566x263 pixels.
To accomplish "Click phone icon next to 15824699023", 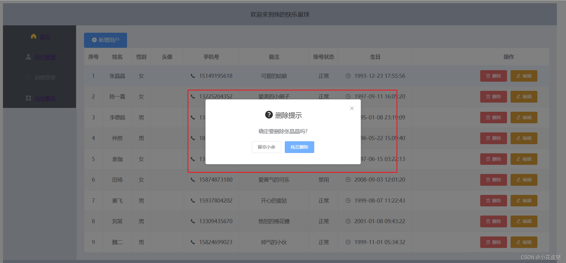I will coord(193,242).
